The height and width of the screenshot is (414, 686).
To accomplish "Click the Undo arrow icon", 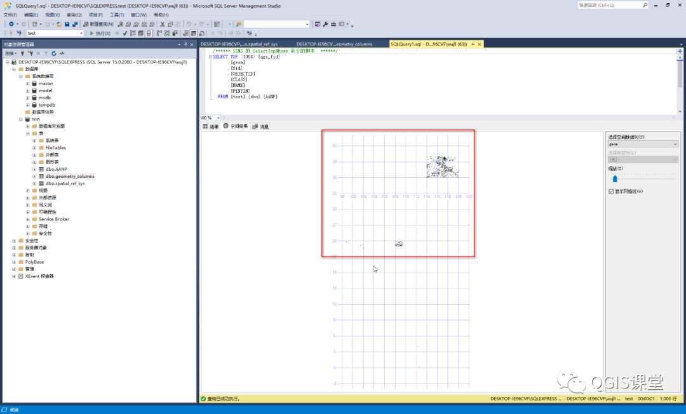I will [189, 24].
